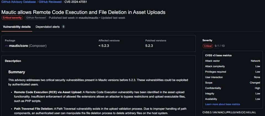This screenshot has height=116, width=265.
Task: Click the Critical label in the Severity sidebar
Action: [208, 46]
